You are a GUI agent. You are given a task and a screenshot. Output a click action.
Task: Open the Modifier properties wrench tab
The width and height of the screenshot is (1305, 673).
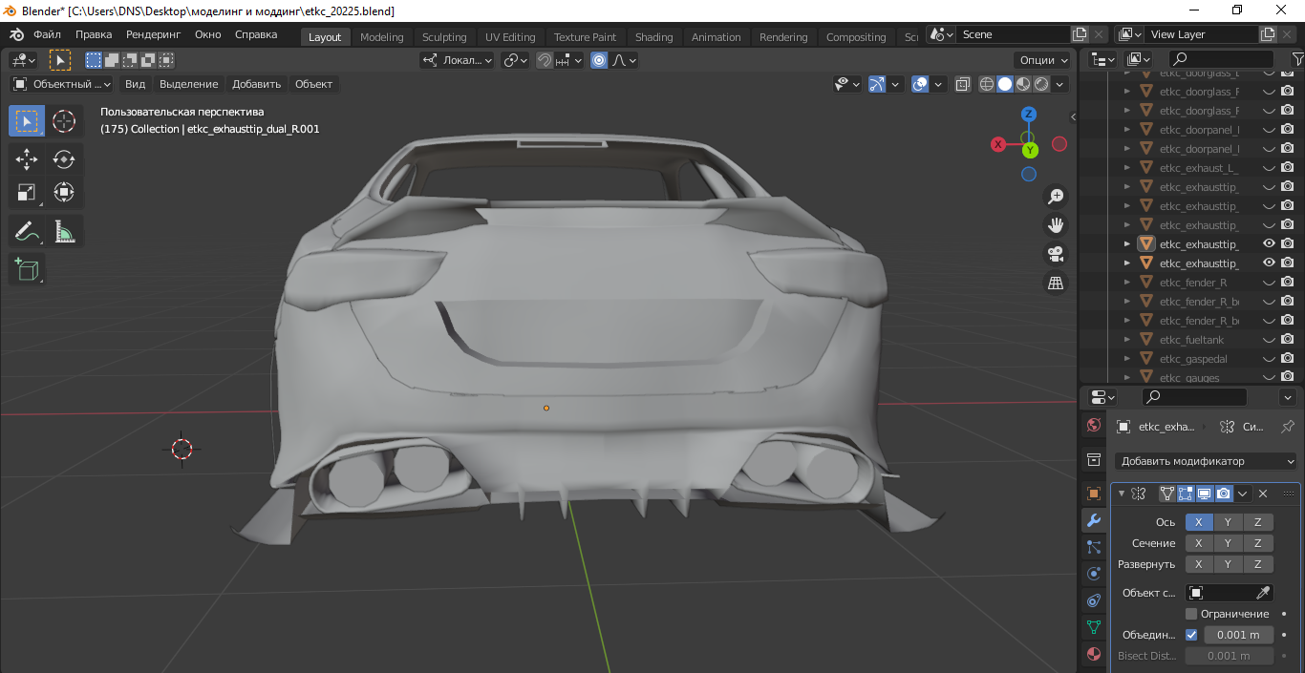(1094, 520)
